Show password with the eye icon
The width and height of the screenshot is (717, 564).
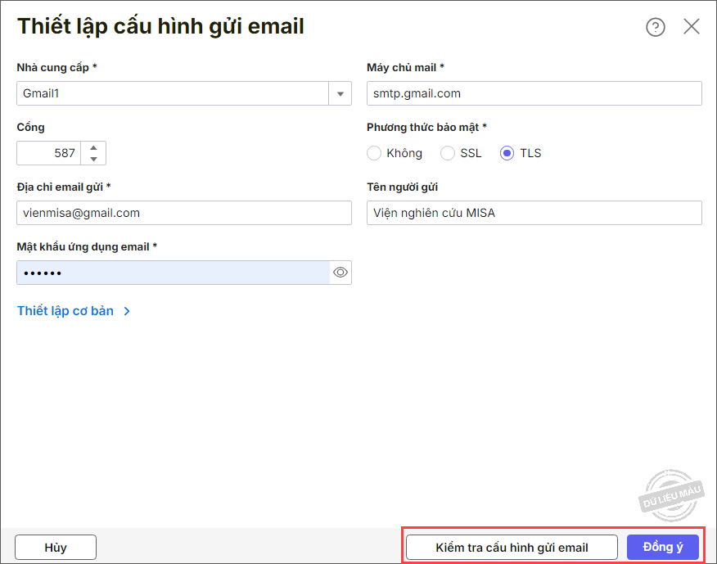pyautogui.click(x=340, y=273)
